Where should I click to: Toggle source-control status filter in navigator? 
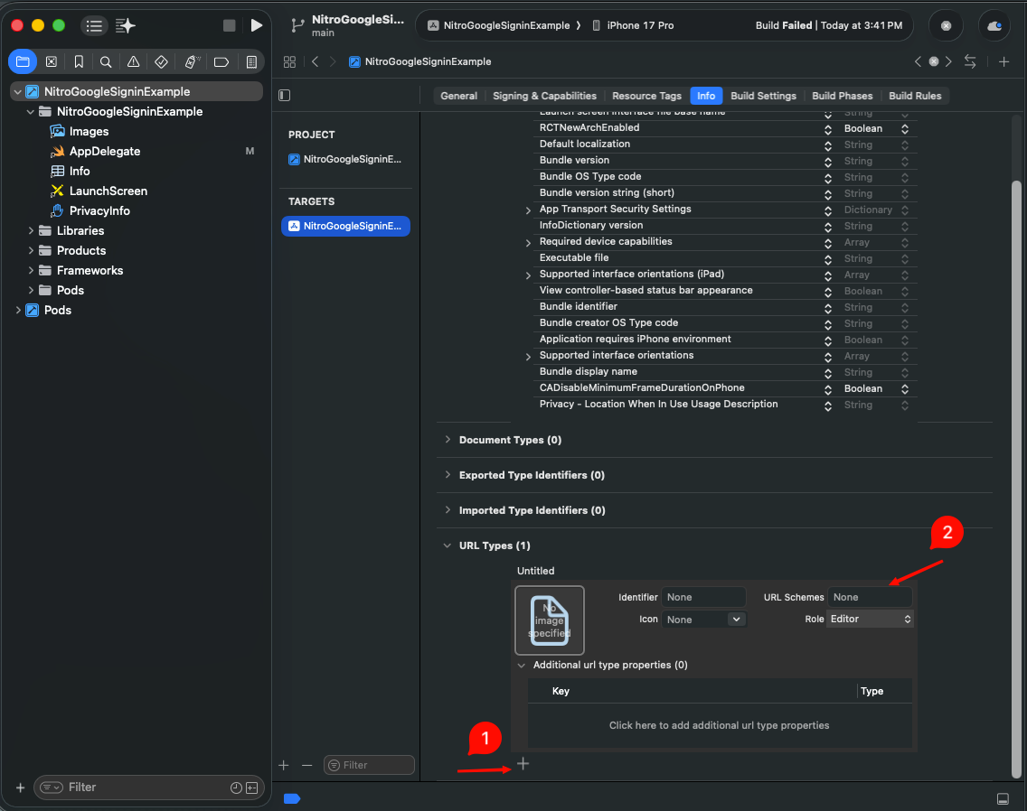click(x=252, y=788)
